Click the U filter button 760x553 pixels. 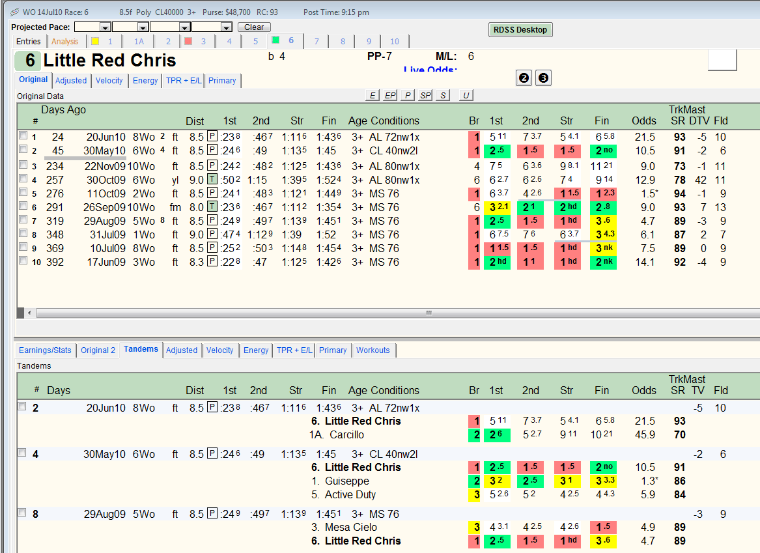point(466,96)
